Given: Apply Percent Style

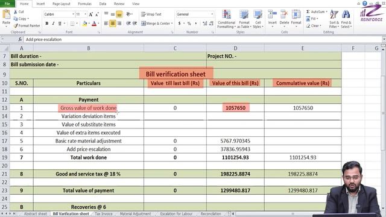Looking at the screenshot, I should pyautogui.click(x=189, y=24).
